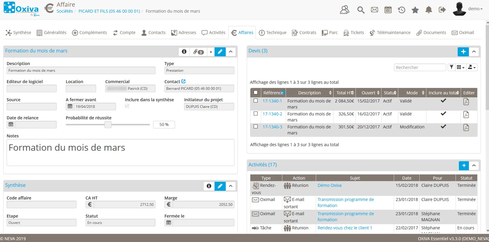Collapse the Formation du mois de mars panel
This screenshot has height=242, width=489.
tap(231, 52)
